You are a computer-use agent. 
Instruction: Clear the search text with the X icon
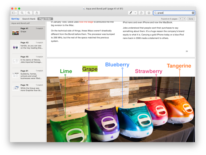tap(193, 13)
